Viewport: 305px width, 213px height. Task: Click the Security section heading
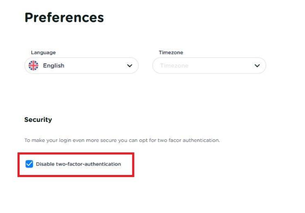(x=38, y=120)
